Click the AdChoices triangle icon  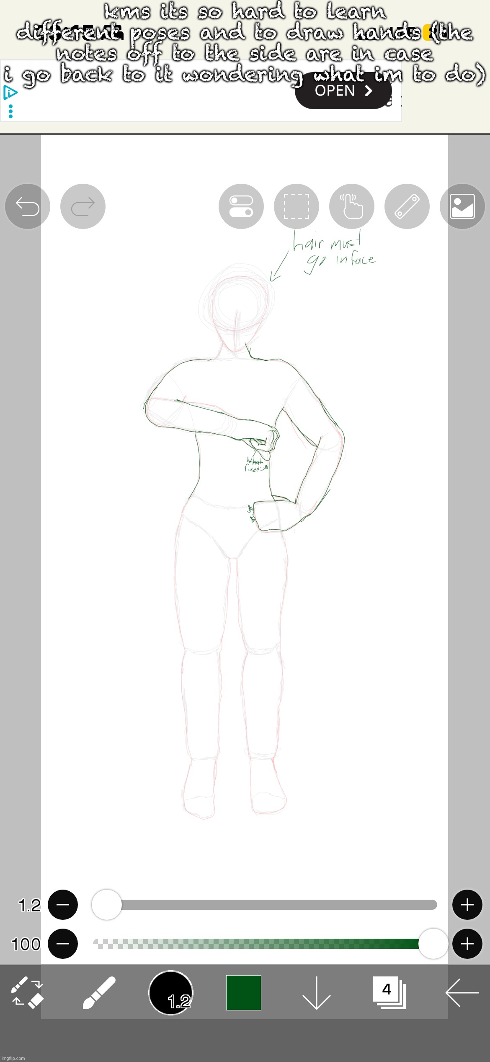coord(10,92)
